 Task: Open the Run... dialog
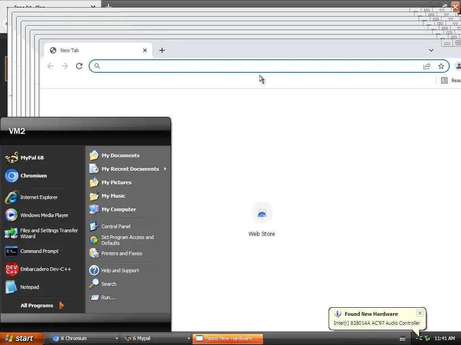128,297
